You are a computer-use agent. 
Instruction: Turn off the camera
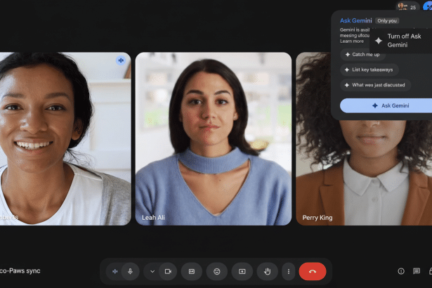[168, 271]
